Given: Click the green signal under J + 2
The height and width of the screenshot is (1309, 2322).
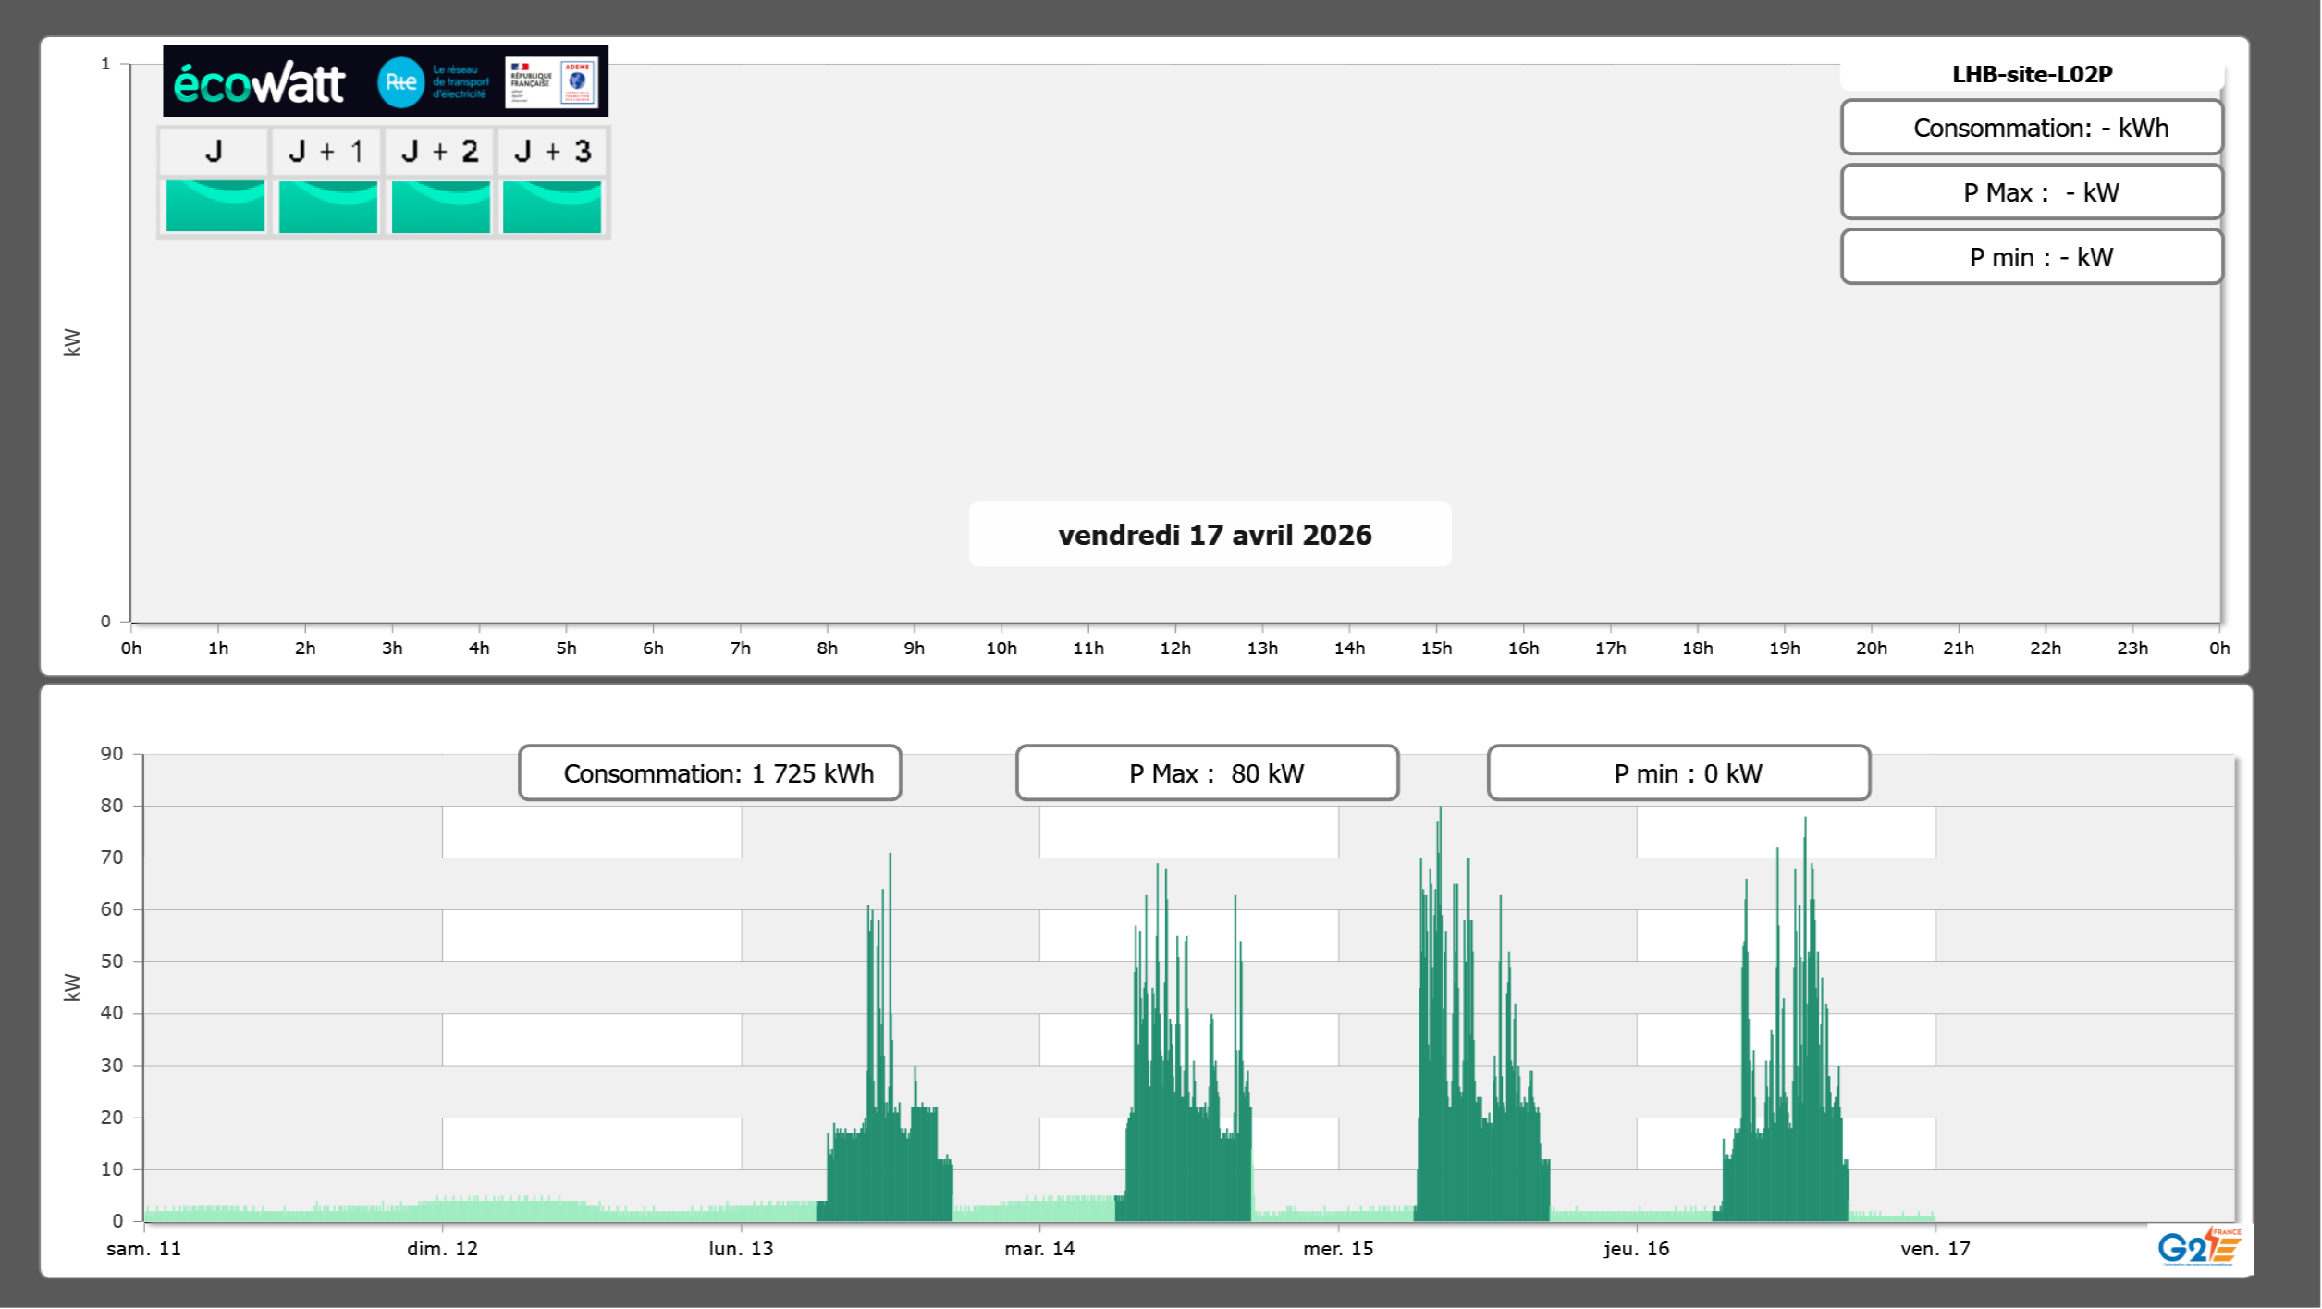Looking at the screenshot, I should point(440,206).
